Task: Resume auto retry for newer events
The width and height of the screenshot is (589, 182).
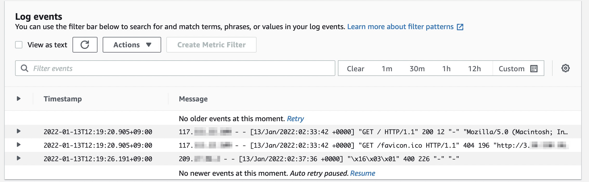Action: [x=363, y=173]
